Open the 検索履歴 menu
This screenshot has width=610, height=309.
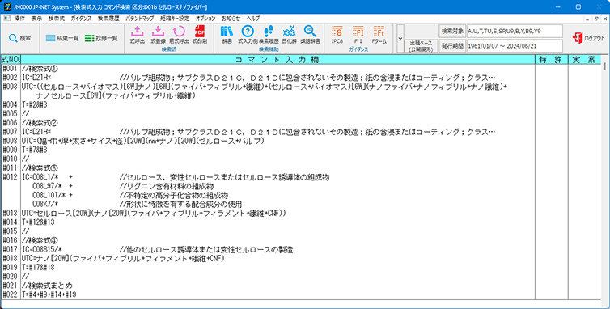coord(108,19)
